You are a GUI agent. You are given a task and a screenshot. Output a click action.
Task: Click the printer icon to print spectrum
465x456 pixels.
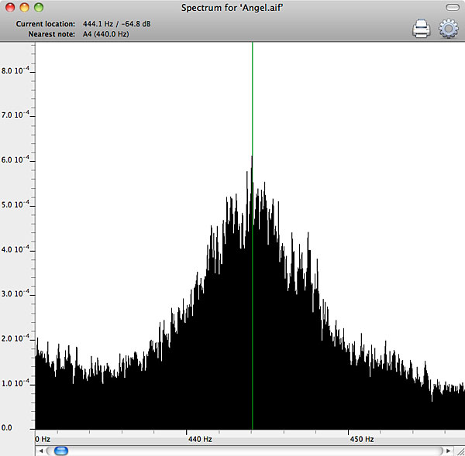point(421,29)
